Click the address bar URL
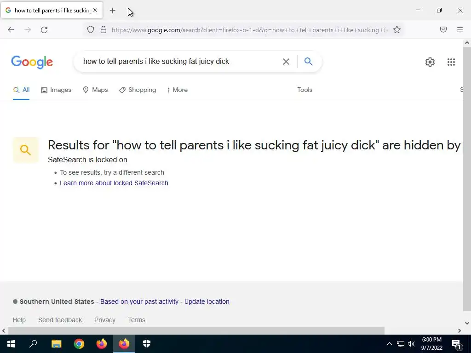 pos(250,30)
